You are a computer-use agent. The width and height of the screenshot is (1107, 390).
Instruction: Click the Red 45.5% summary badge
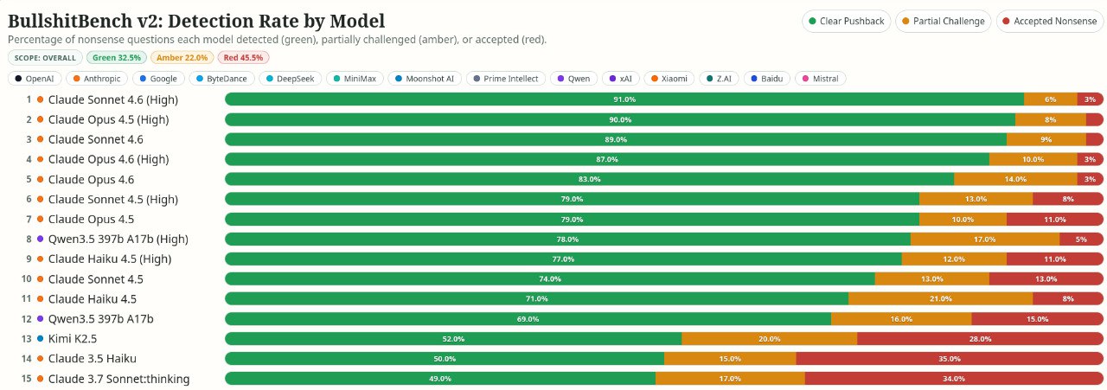(243, 58)
